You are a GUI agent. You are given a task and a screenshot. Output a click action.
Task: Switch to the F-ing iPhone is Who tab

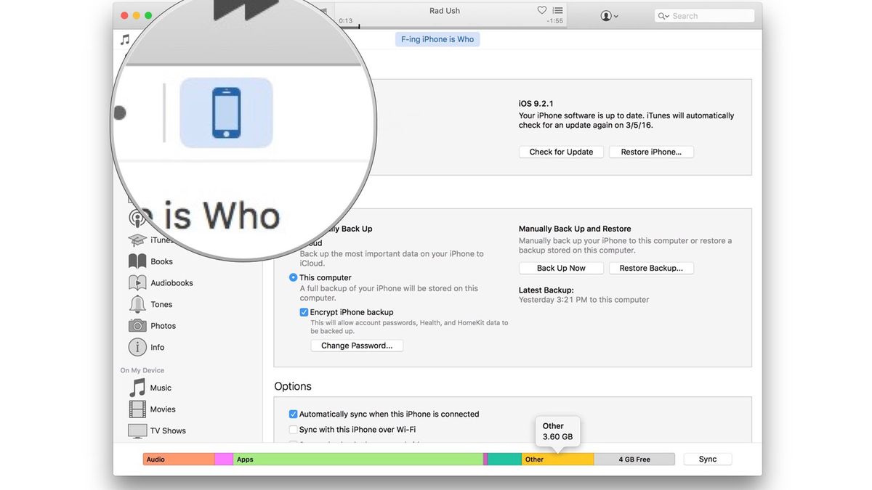point(437,38)
